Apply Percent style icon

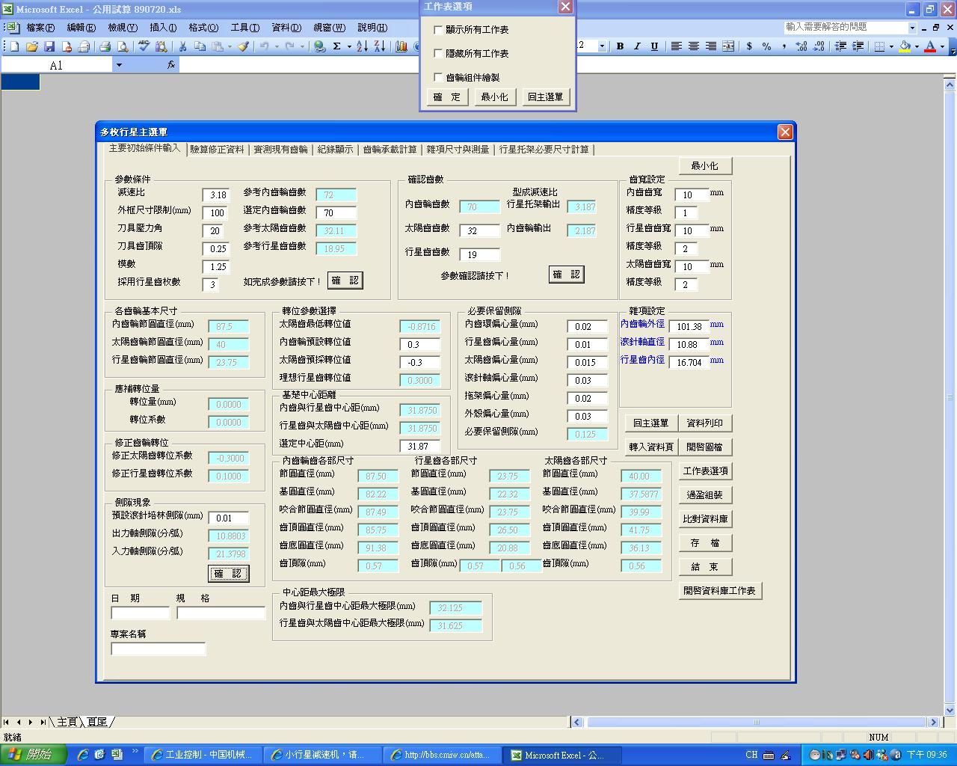coord(766,46)
